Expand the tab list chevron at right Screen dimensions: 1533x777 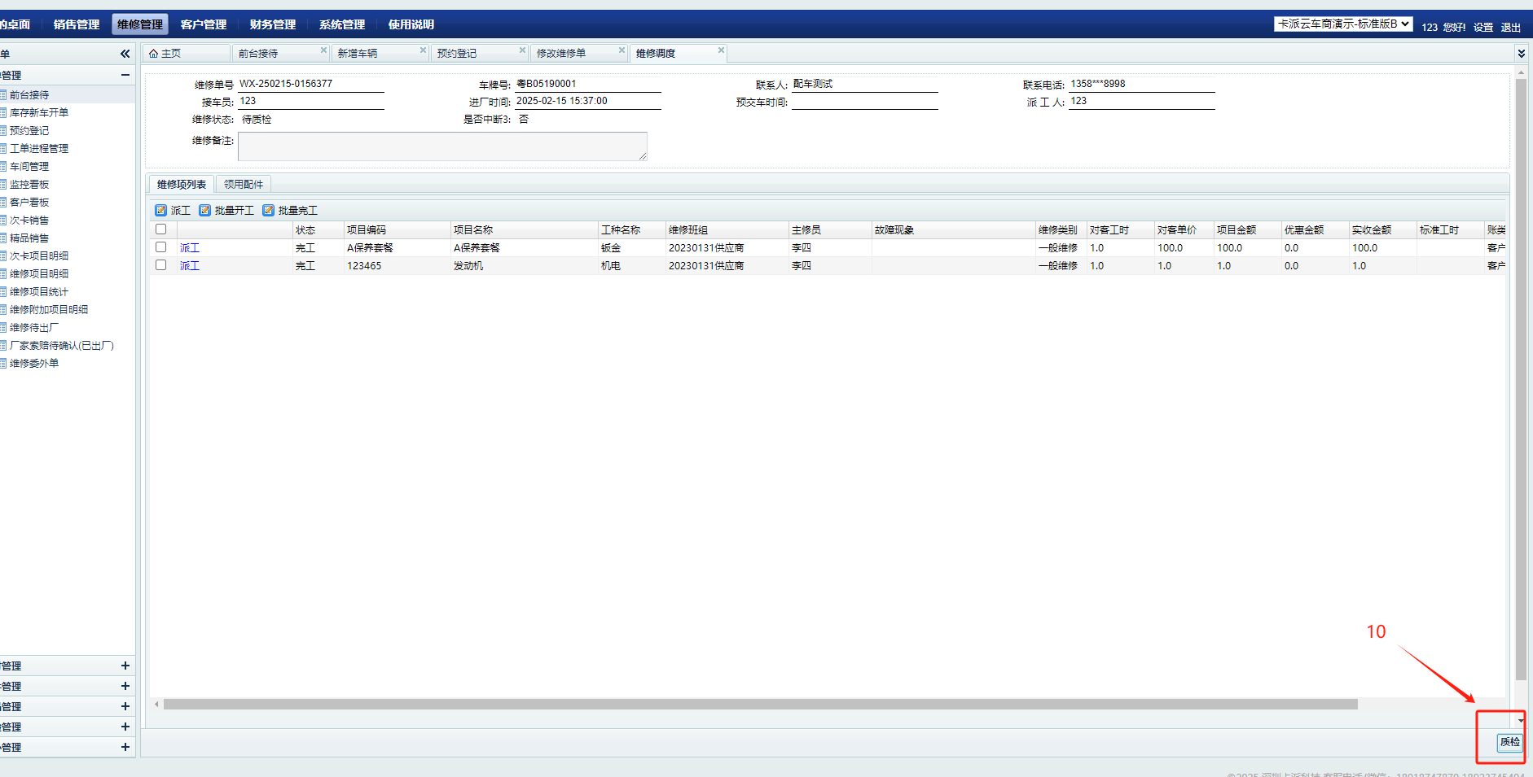click(x=1521, y=54)
